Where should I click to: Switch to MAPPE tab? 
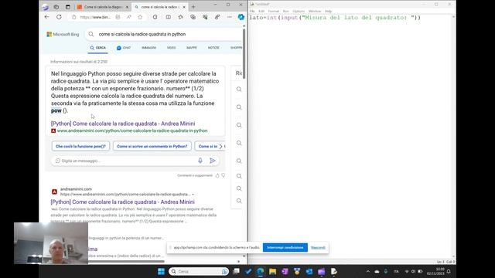192,48
